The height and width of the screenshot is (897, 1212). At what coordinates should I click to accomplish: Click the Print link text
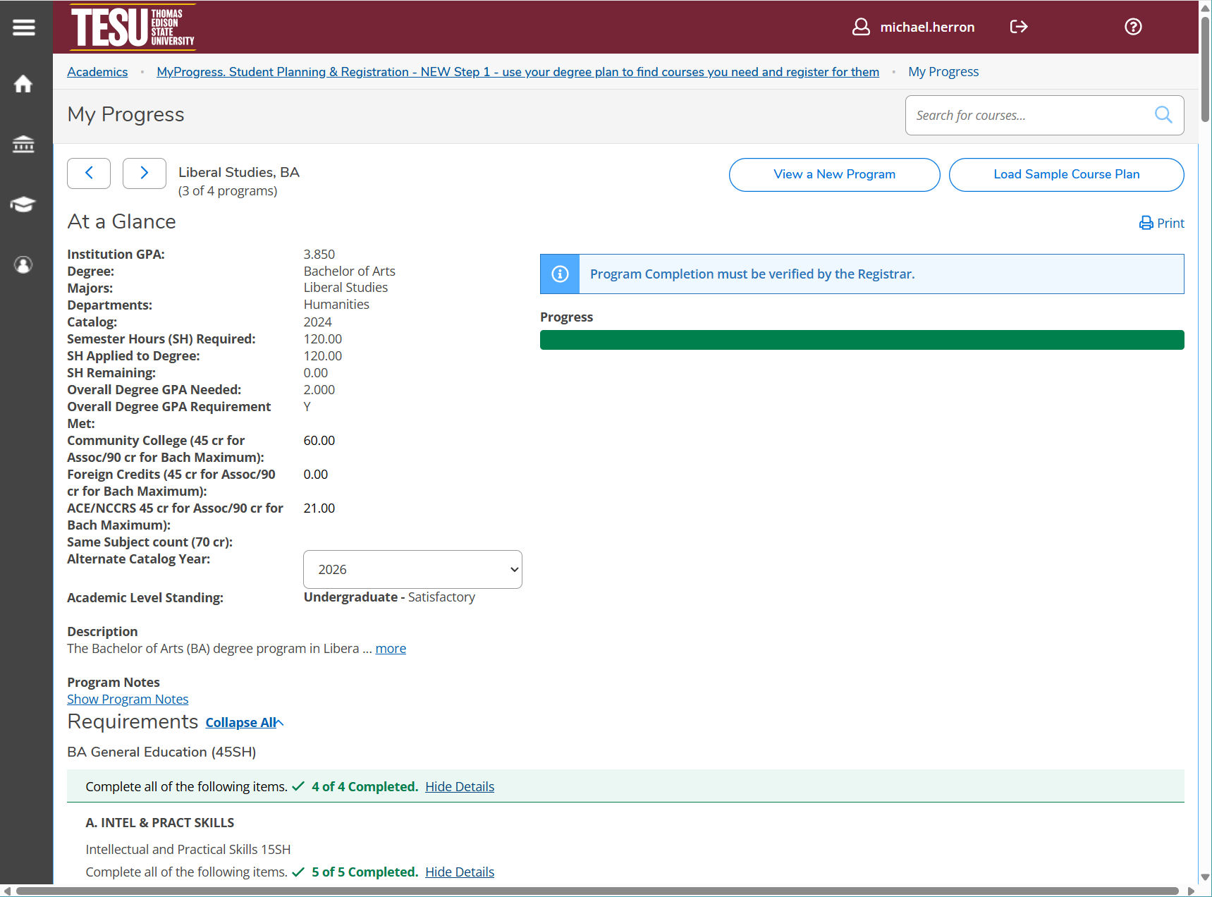pyautogui.click(x=1170, y=223)
